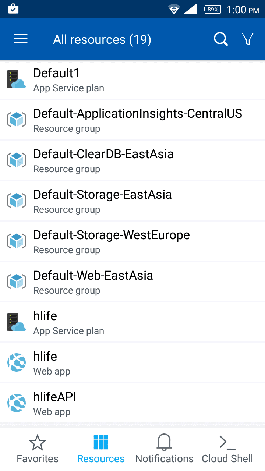This screenshot has width=265, height=471.
Task: Open the Default-Storage-EastAsia resource group
Action: pyautogui.click(x=103, y=201)
